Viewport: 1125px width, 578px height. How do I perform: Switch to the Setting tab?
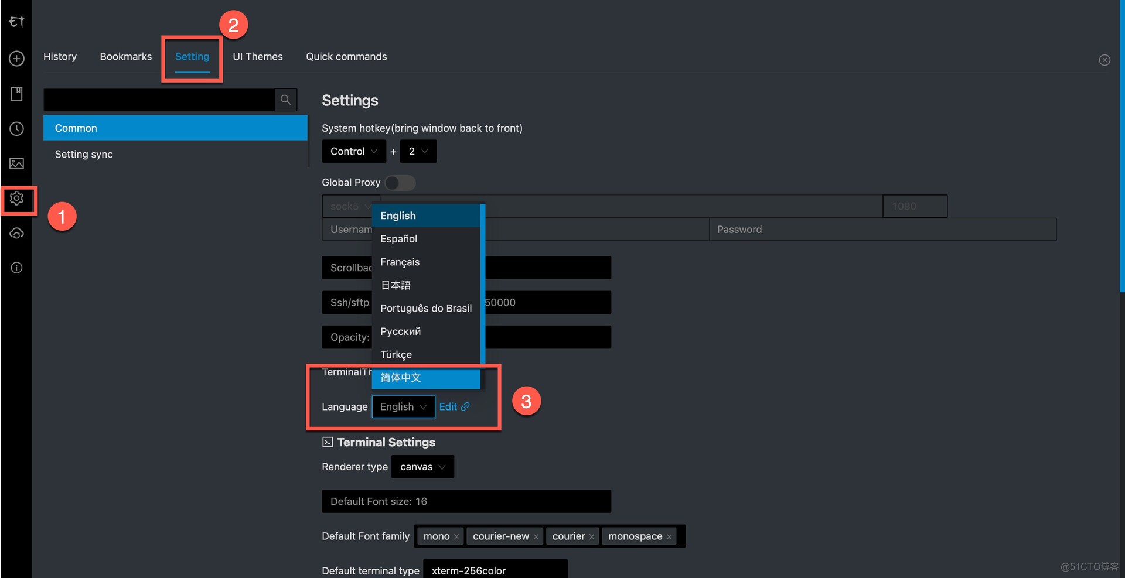(192, 56)
